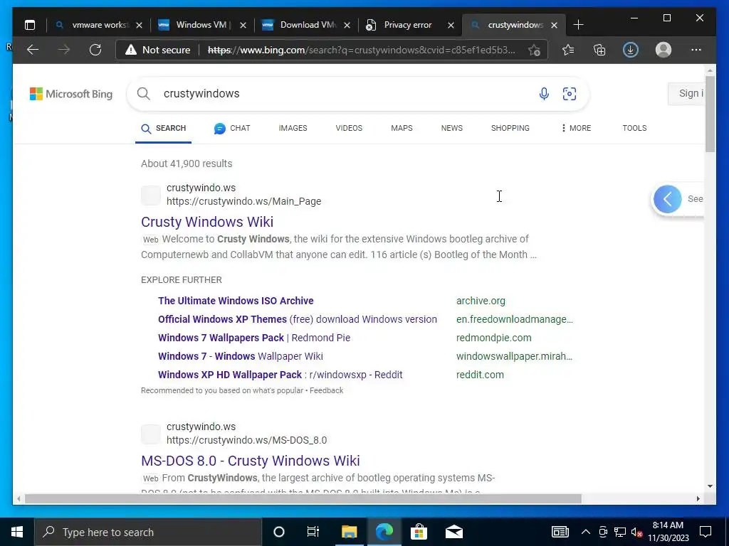The image size is (729, 546).
Task: Expand the blue sidebar chevron panel
Action: coord(668,199)
